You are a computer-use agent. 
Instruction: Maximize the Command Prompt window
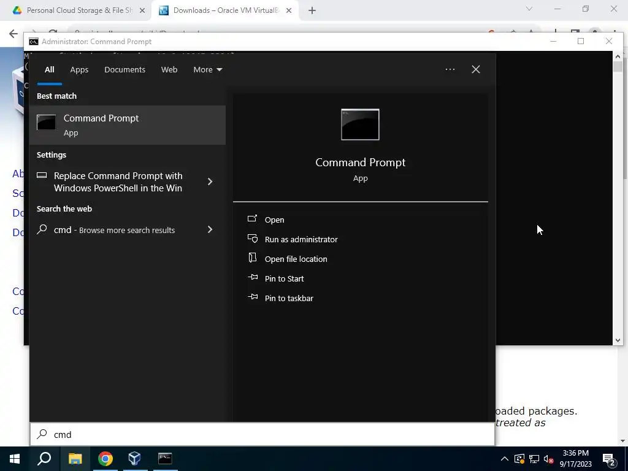pyautogui.click(x=581, y=41)
